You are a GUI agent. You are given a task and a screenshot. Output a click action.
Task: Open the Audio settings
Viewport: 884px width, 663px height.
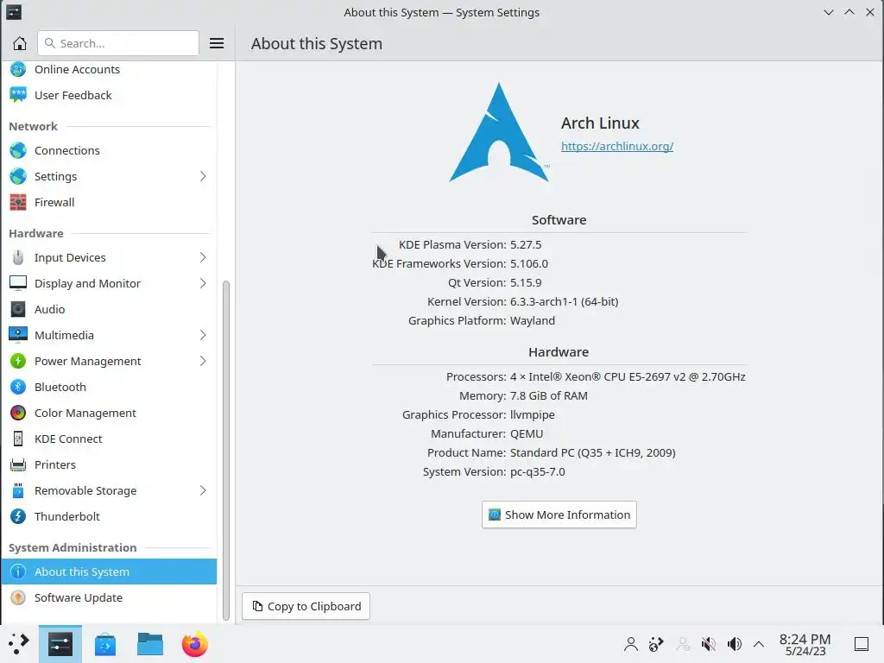tap(109, 310)
